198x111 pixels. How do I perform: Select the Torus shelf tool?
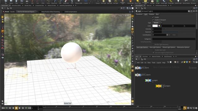click(22, 2)
